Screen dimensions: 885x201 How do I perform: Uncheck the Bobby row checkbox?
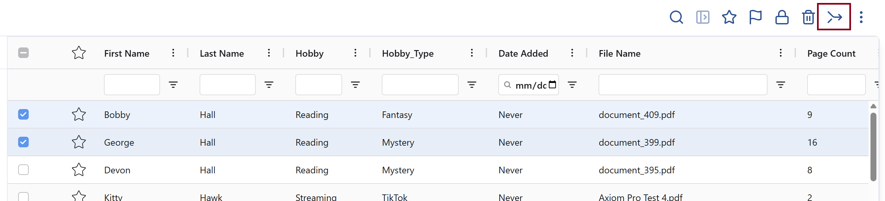(23, 114)
